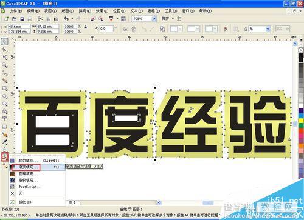The image size is (304, 220).
Task: Click the object height field 9.256 mm
Action: (x=47, y=32)
